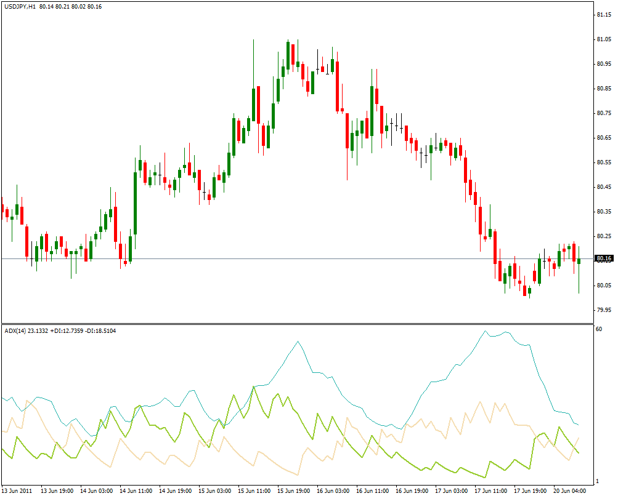Screen dimensions: 618x496
Task: Click the 16 Jun 11:00 time label
Action: (372, 491)
